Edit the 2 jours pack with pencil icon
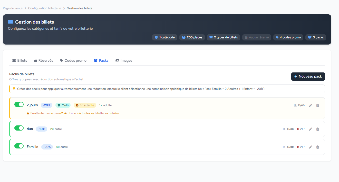Viewport: 339px width, 182px height. click(x=311, y=105)
